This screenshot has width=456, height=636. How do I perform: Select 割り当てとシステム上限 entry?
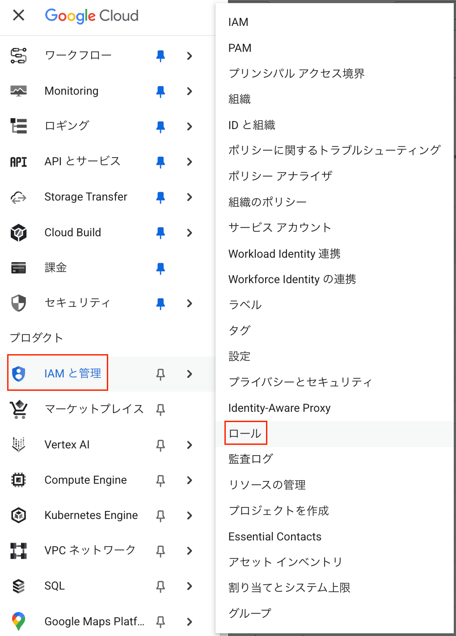click(x=290, y=587)
